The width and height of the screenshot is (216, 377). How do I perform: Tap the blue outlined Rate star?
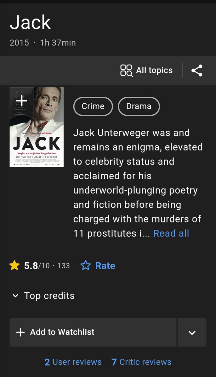(86, 266)
